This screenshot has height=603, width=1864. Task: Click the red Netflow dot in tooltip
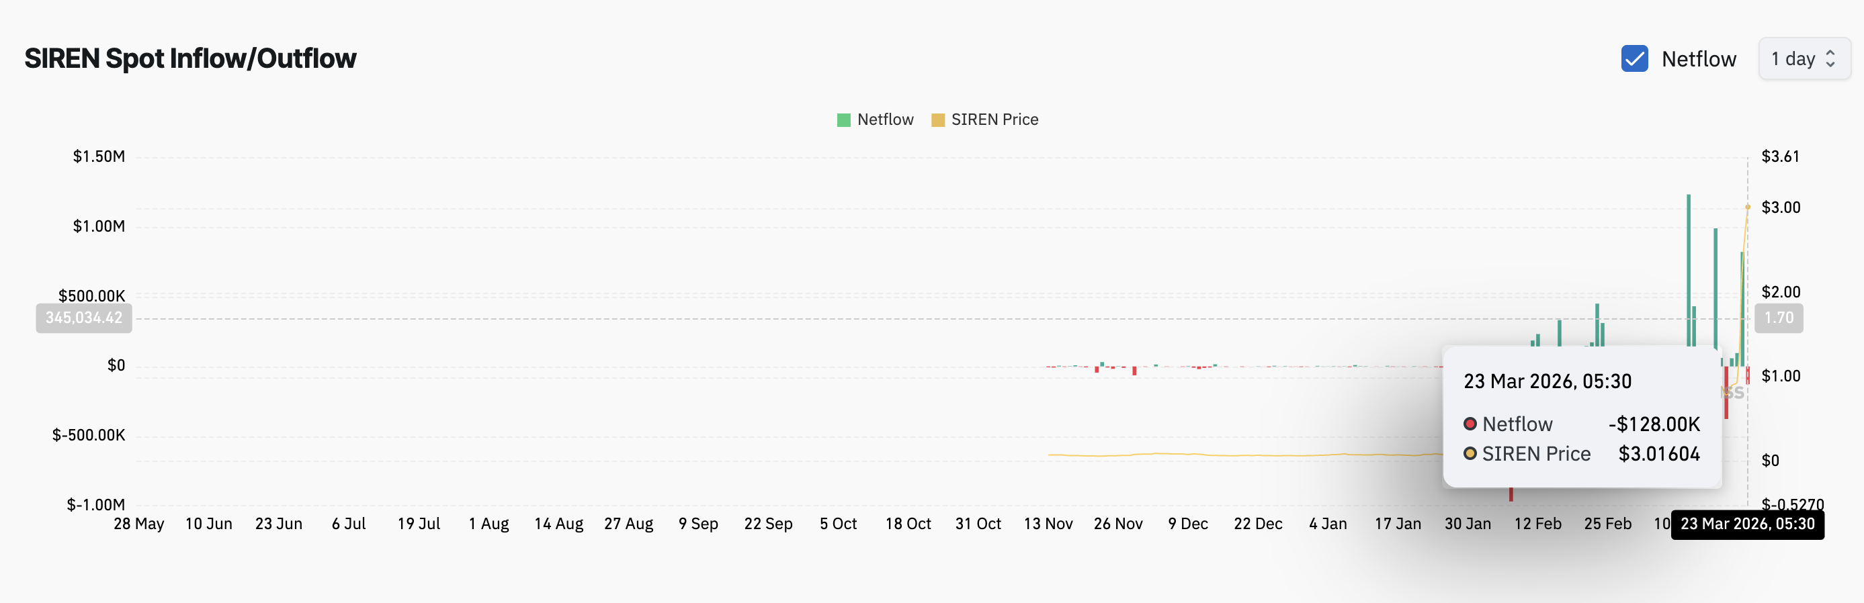point(1470,424)
